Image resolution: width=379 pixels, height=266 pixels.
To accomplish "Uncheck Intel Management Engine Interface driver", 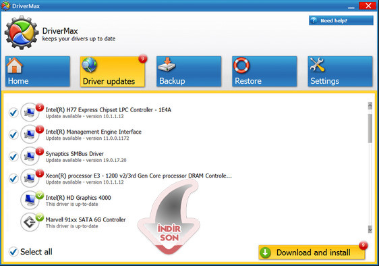I will (13, 134).
